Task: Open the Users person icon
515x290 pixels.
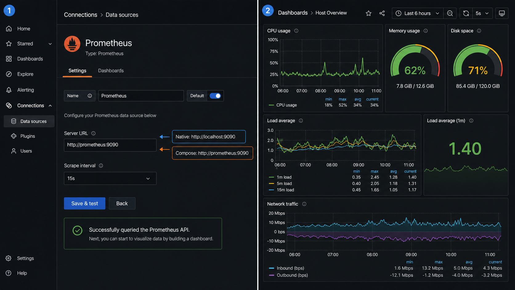Action: (x=14, y=151)
